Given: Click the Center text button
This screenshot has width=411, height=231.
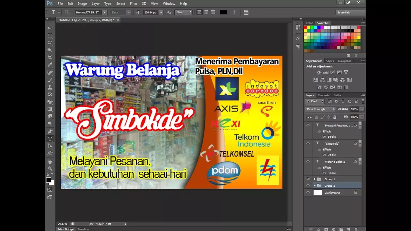Looking at the screenshot, I should click(206, 12).
